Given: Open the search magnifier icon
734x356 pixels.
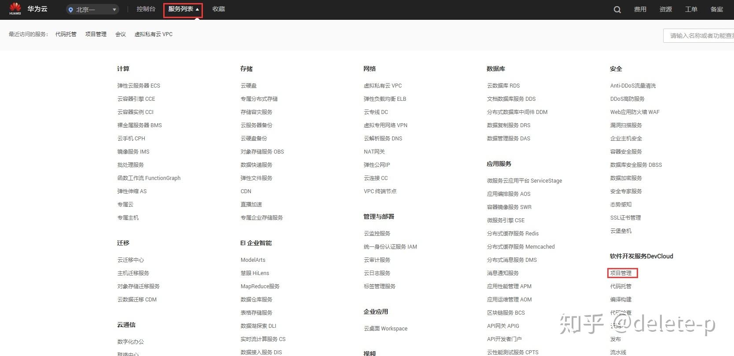Looking at the screenshot, I should coord(617,9).
